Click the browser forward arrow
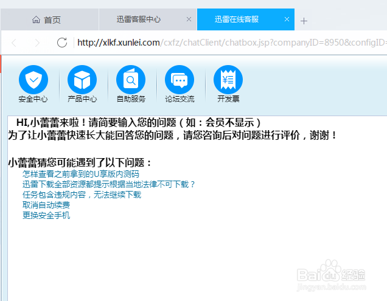The height and width of the screenshot is (301, 387). tap(37, 43)
